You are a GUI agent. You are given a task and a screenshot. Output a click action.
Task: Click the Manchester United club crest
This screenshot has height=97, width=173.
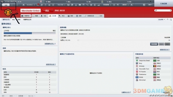[8, 12]
